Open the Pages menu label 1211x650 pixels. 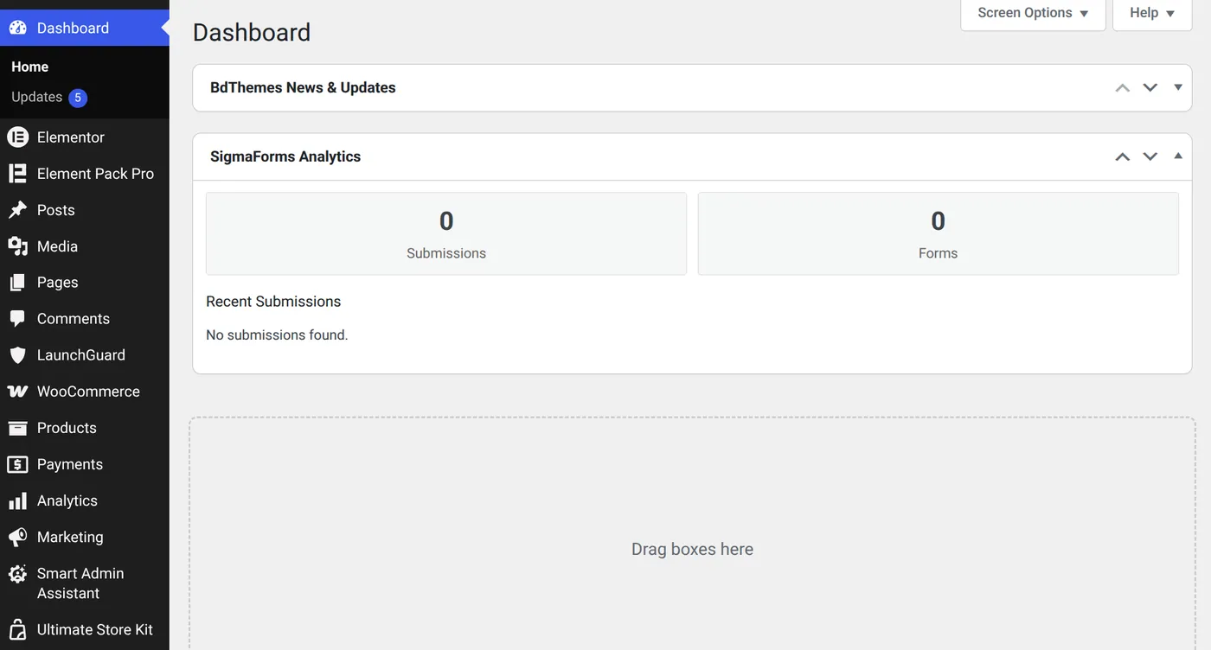57,283
